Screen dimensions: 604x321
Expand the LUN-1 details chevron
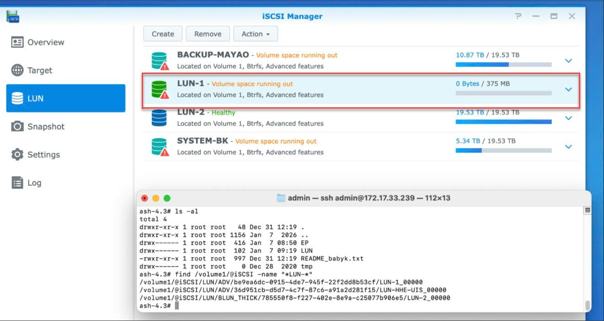point(568,89)
